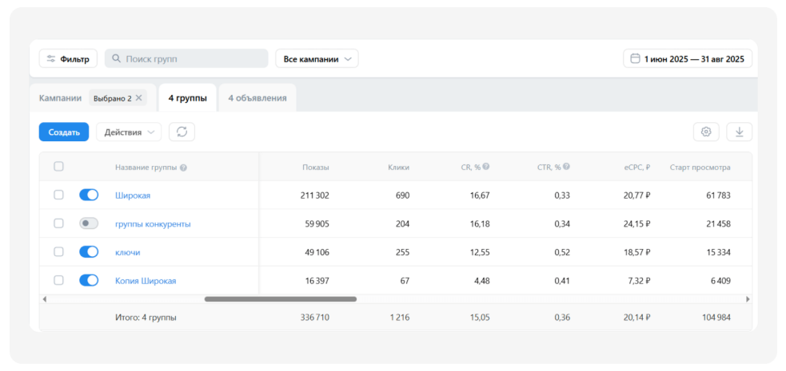
Task: Click the calendar icon in date range
Action: [x=635, y=58]
